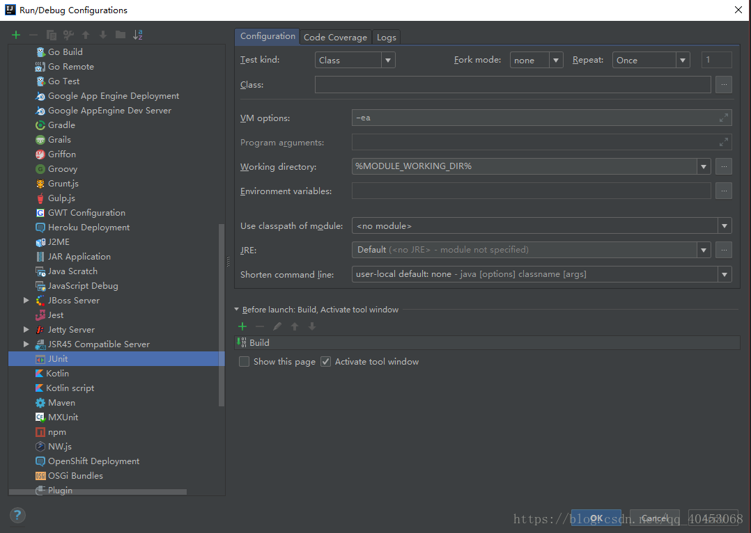Open Working directory dropdown arrow

tap(704, 166)
